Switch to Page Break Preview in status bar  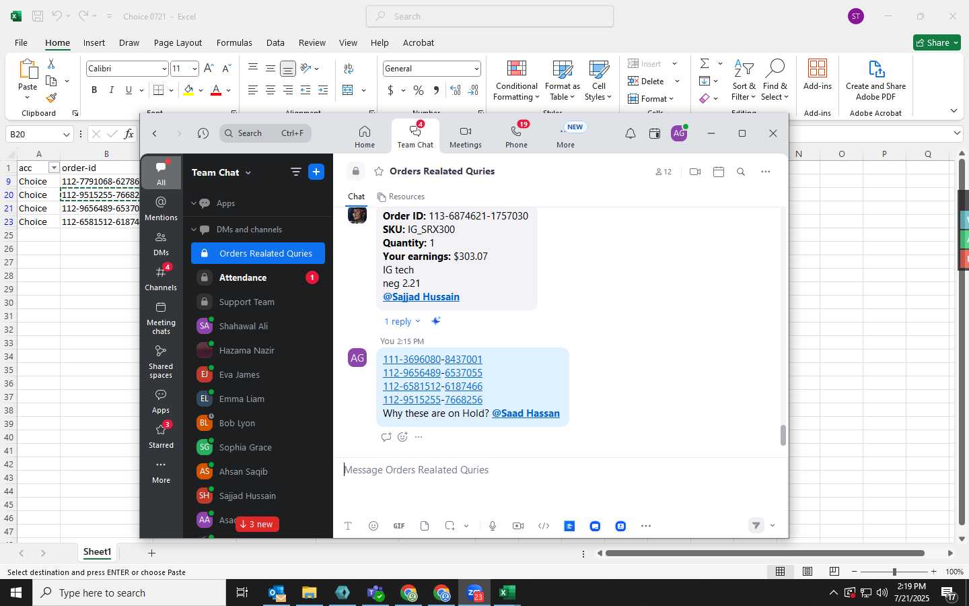tap(834, 572)
